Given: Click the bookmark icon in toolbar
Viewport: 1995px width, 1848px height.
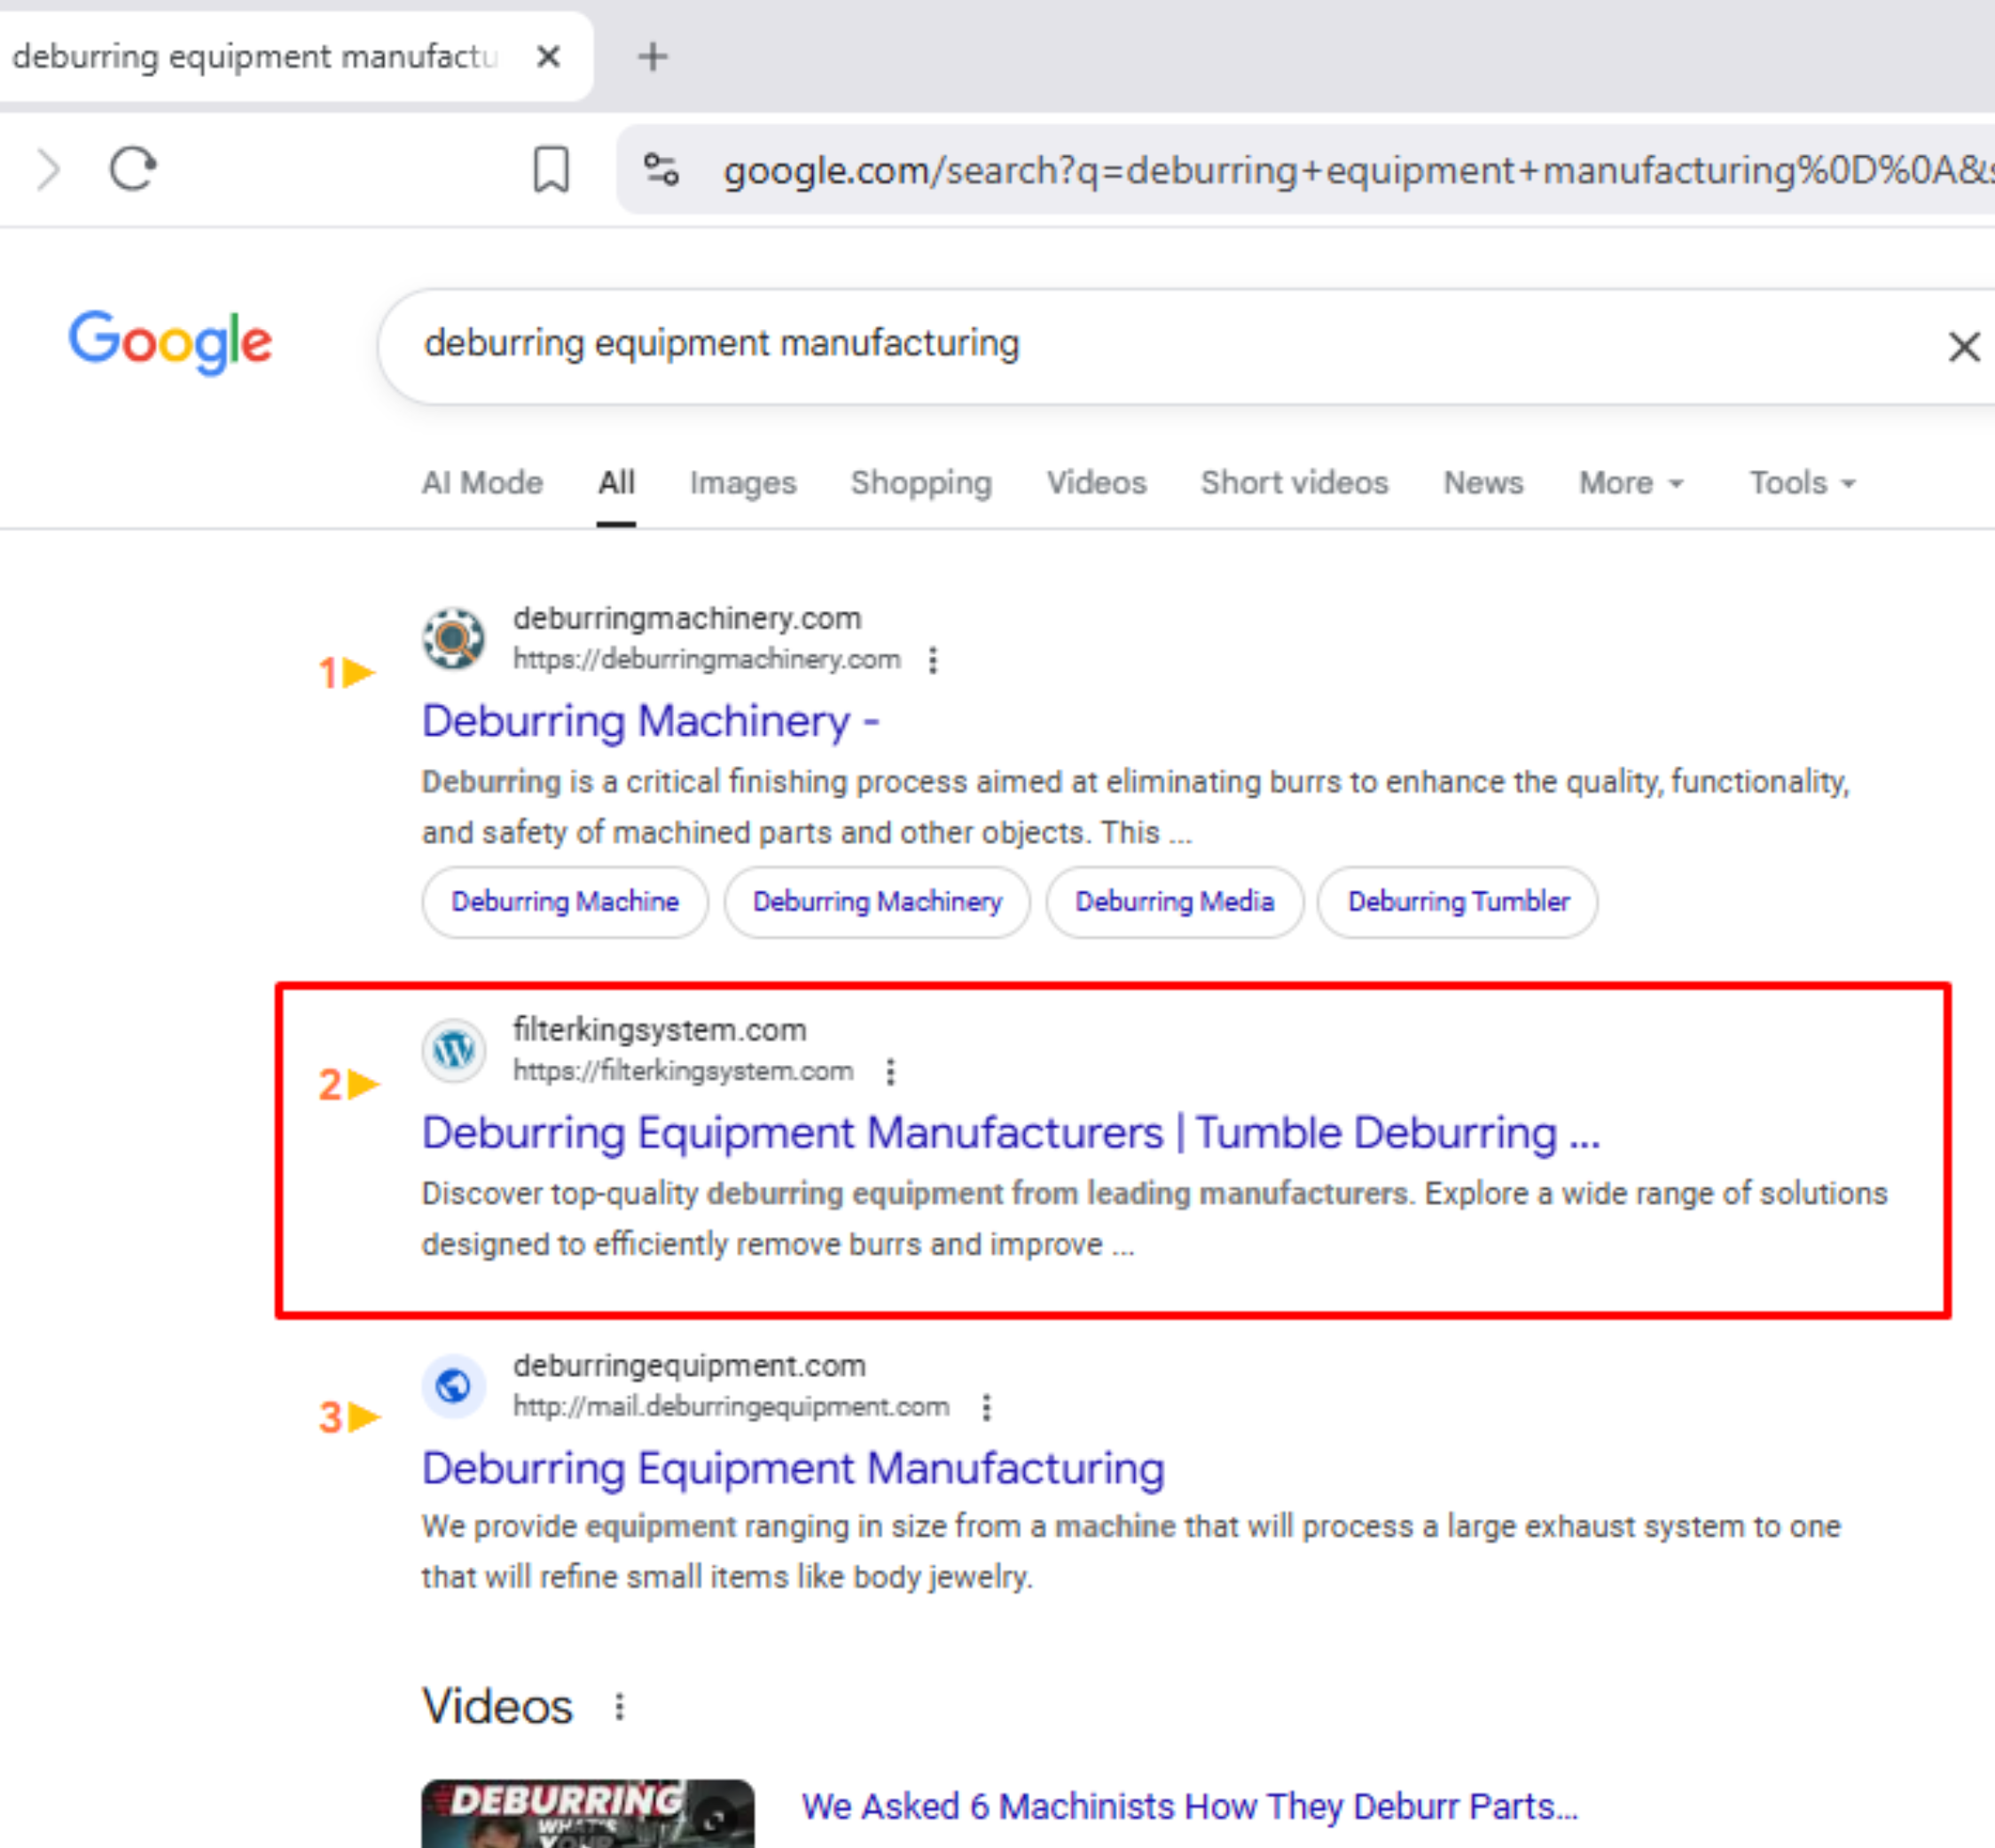Looking at the screenshot, I should [x=550, y=168].
